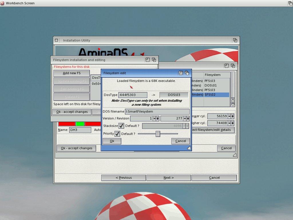Click the Add new FS button

(x=72, y=73)
